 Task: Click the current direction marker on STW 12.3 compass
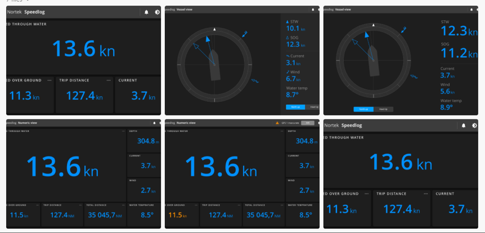tap(414, 77)
